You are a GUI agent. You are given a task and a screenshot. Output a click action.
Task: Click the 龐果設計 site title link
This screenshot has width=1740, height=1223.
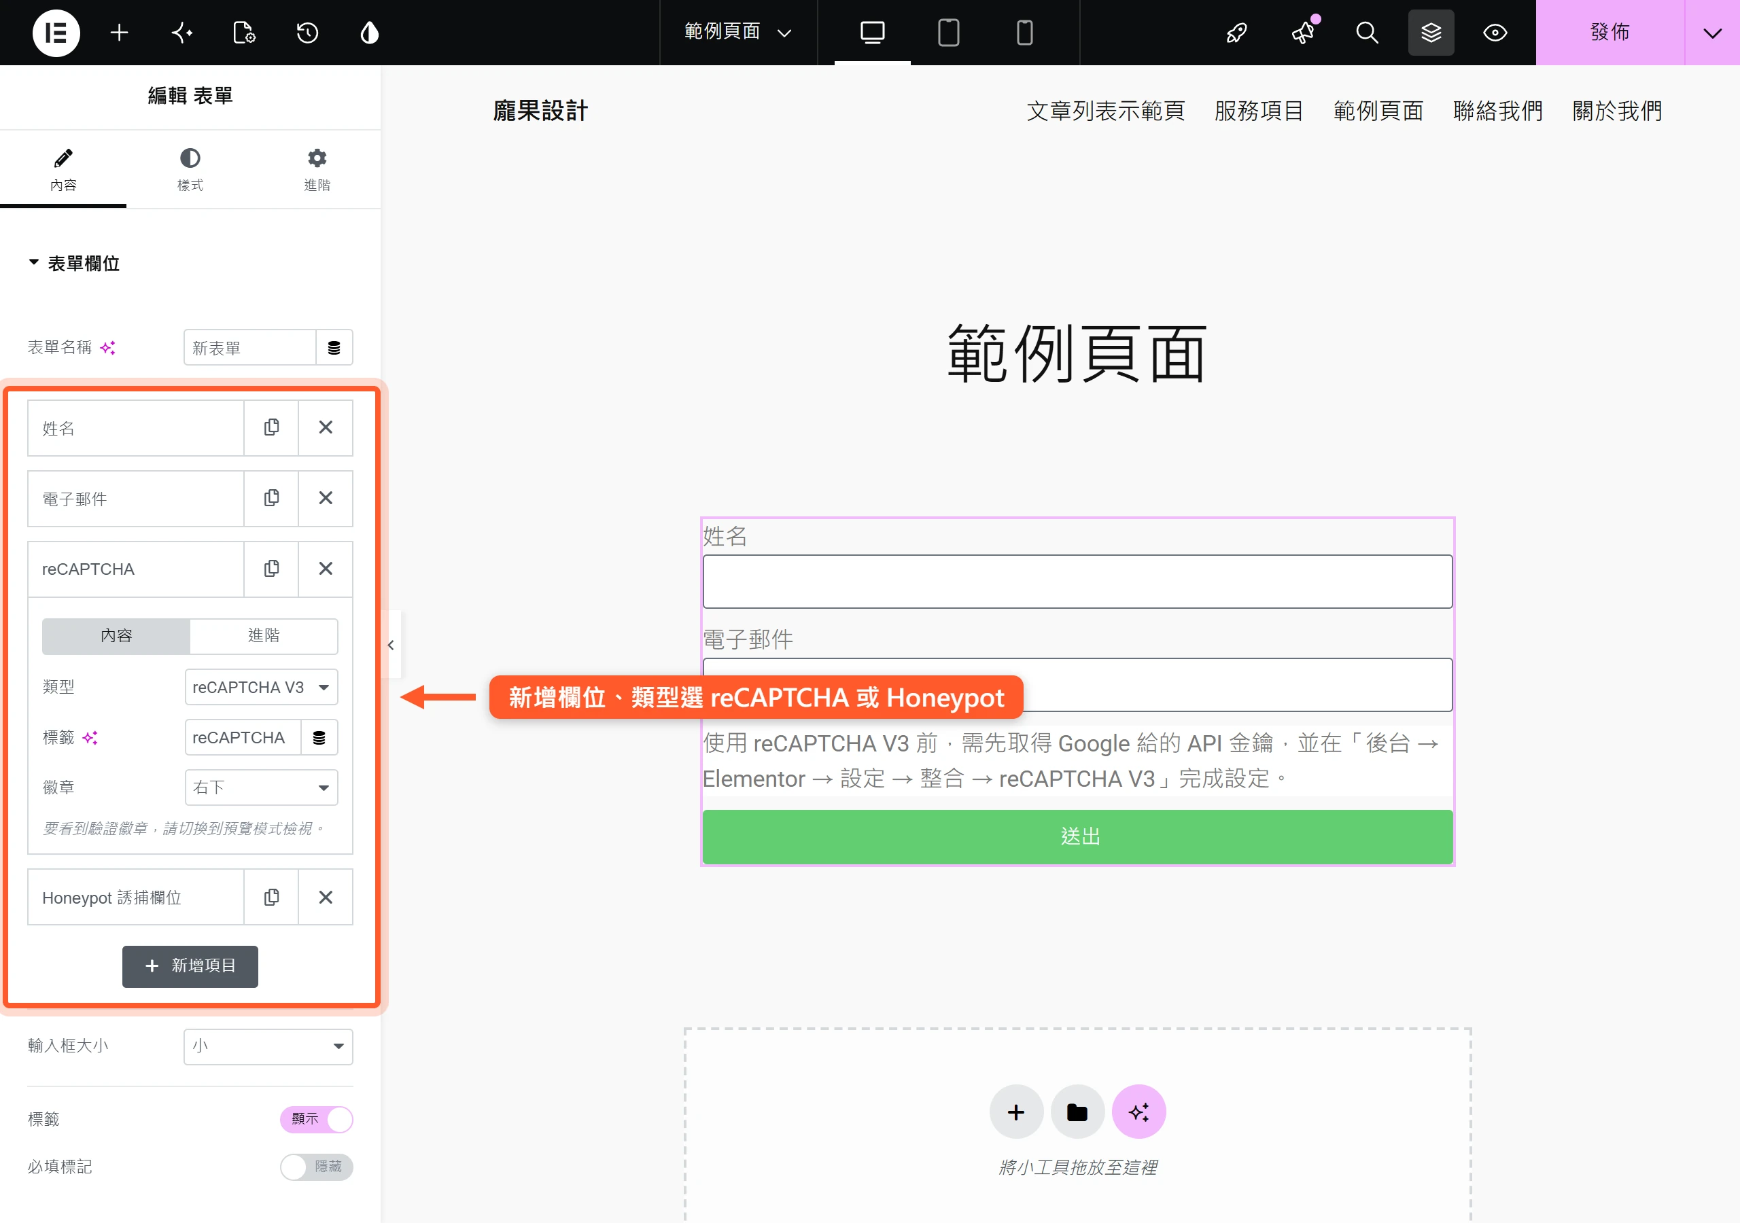pos(540,111)
